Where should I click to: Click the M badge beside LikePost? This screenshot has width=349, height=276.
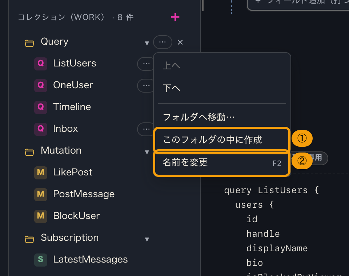tap(41, 173)
